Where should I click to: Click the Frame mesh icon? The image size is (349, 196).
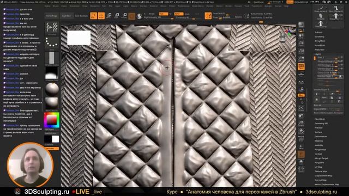[301, 108]
